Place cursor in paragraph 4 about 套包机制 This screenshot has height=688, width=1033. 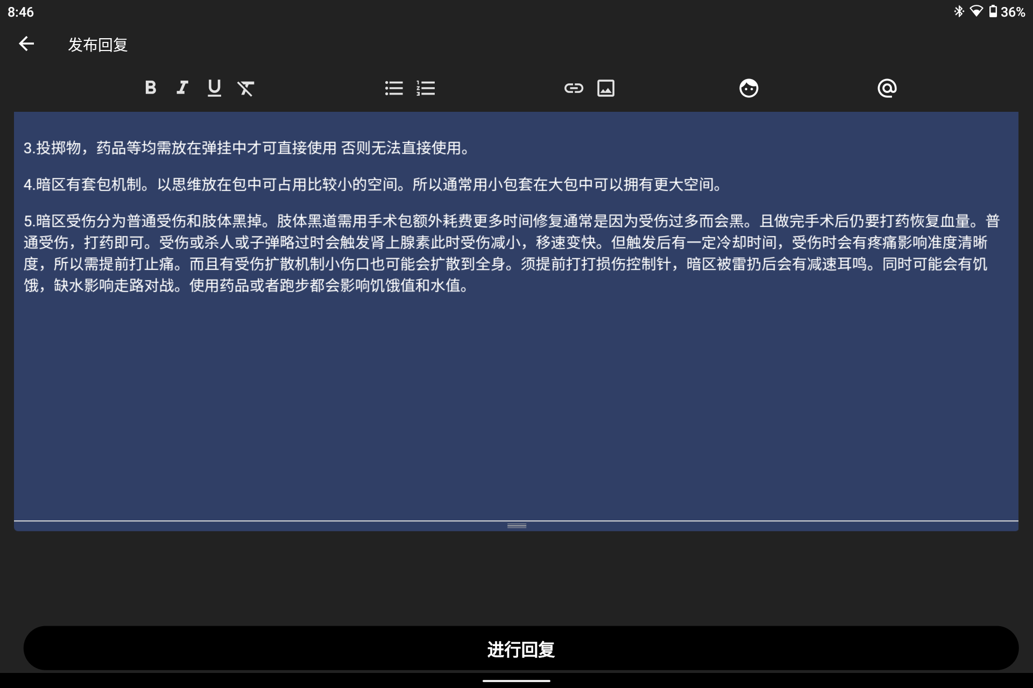pos(373,184)
